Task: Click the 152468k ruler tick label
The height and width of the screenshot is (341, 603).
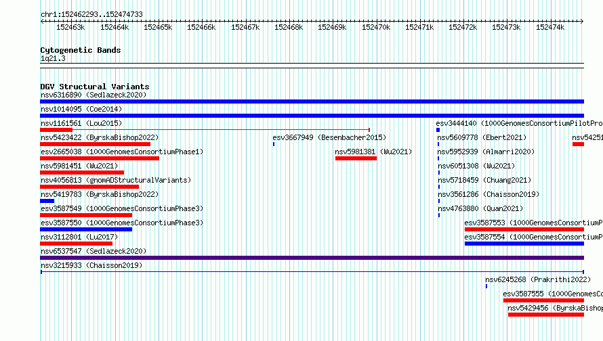Action: click(x=289, y=27)
